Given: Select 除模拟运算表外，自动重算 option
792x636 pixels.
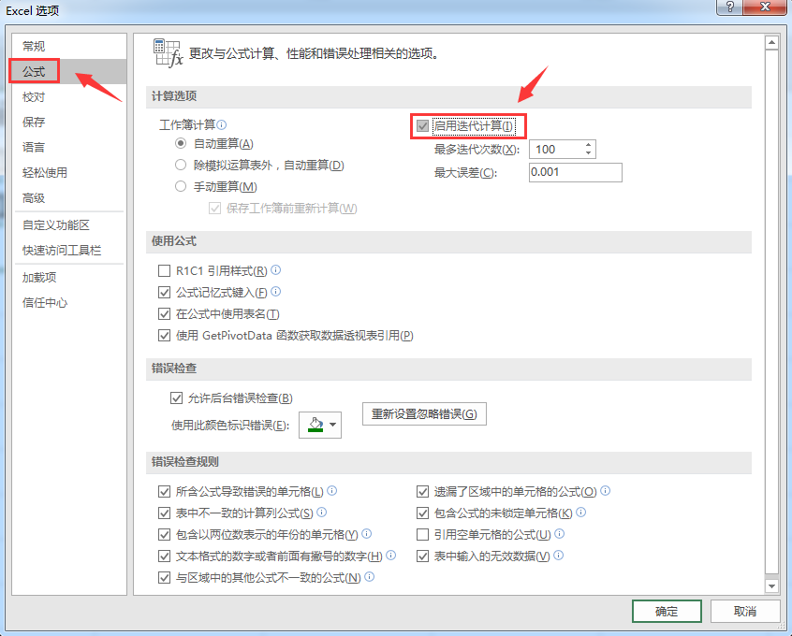Looking at the screenshot, I should click(181, 165).
